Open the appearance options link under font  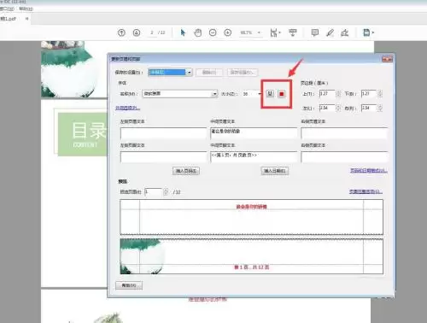127,108
